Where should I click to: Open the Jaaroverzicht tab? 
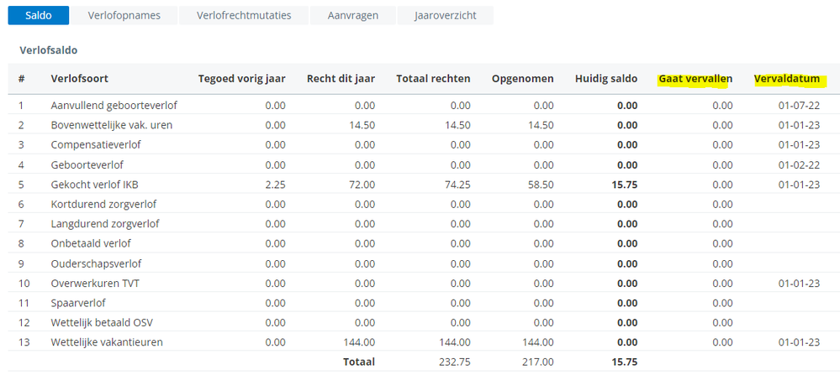click(x=445, y=15)
